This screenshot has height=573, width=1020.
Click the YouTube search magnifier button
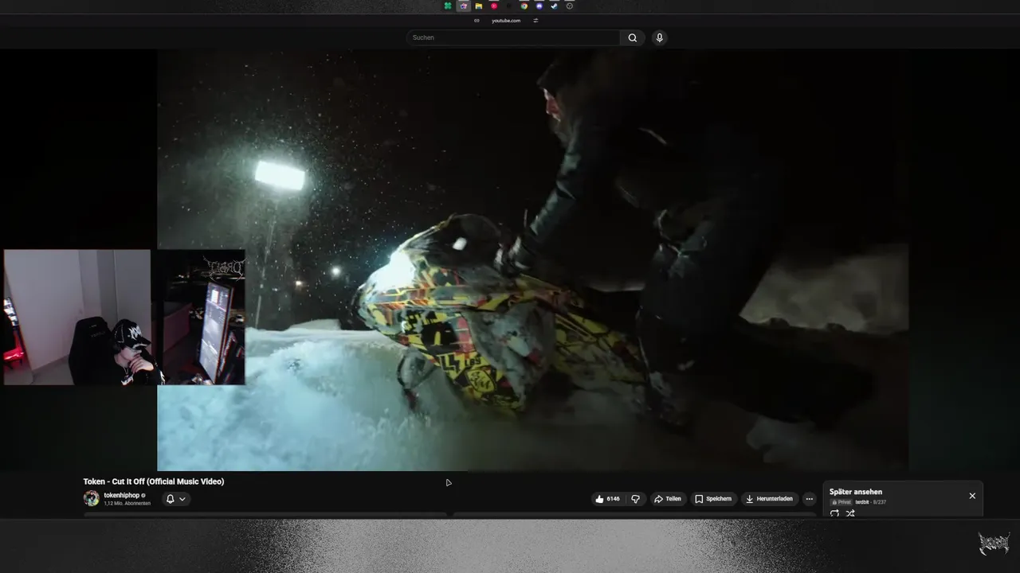(x=632, y=37)
